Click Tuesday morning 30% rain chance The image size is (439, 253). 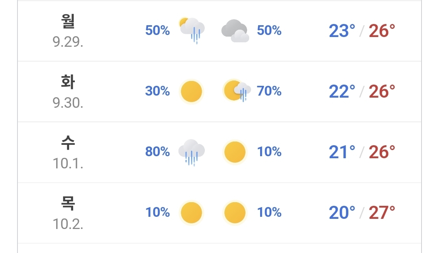click(x=157, y=91)
